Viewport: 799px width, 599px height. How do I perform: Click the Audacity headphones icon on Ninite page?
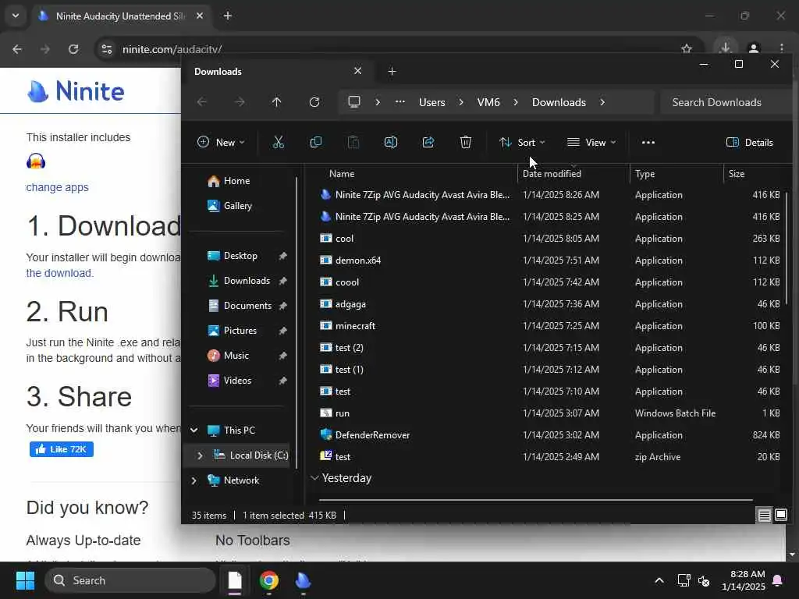pyautogui.click(x=36, y=161)
